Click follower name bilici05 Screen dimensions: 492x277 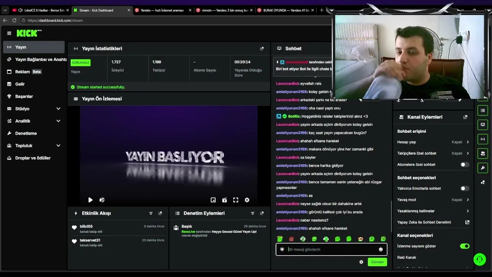click(86, 227)
